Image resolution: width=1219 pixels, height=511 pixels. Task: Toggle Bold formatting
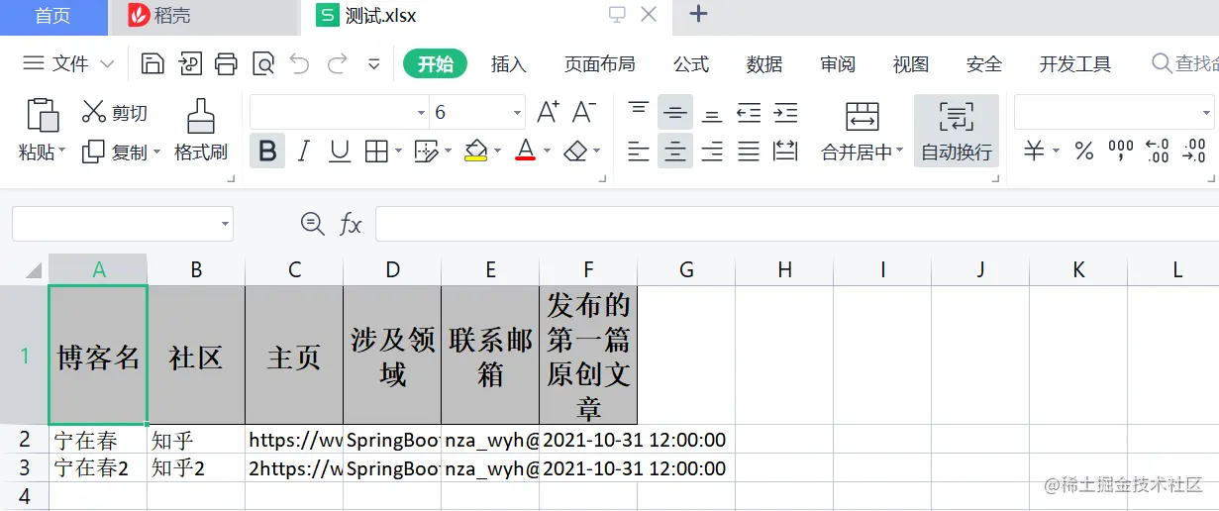(x=267, y=152)
